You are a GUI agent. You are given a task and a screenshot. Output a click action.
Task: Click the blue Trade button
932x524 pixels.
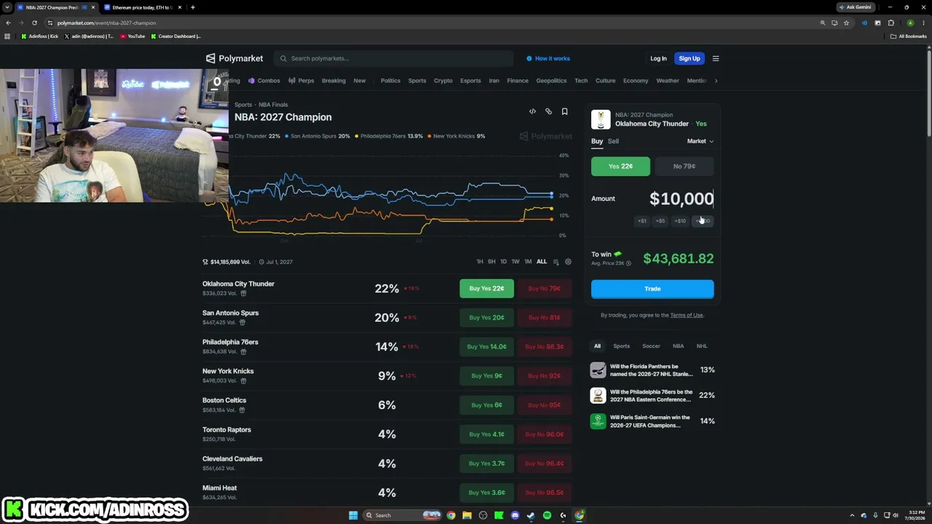pyautogui.click(x=652, y=289)
